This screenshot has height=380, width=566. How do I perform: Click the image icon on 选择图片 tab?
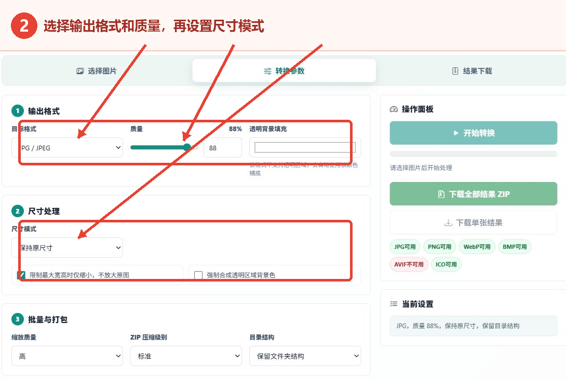click(80, 71)
